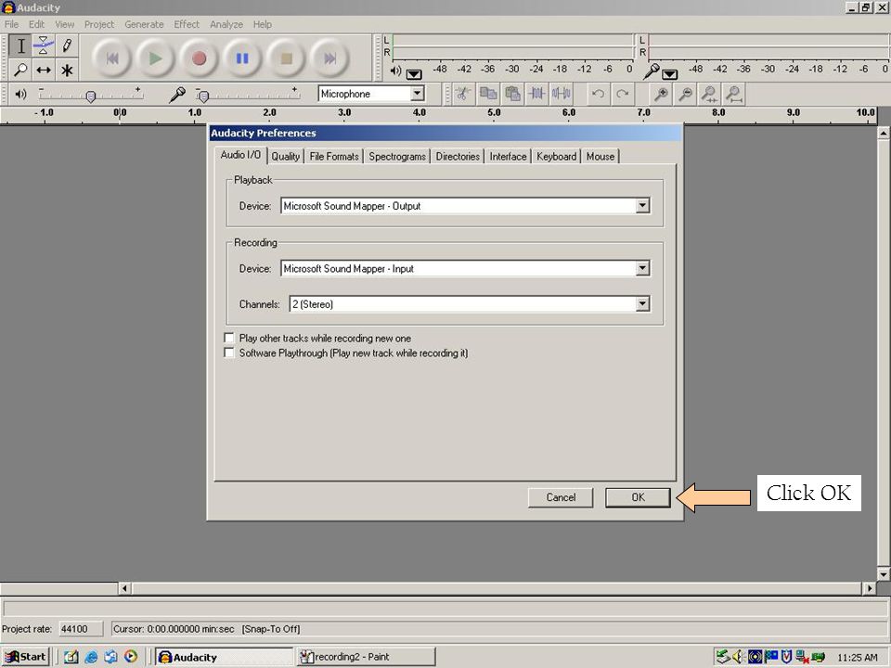The height and width of the screenshot is (668, 891).
Task: Switch to the Mouse tab
Action: 600,156
